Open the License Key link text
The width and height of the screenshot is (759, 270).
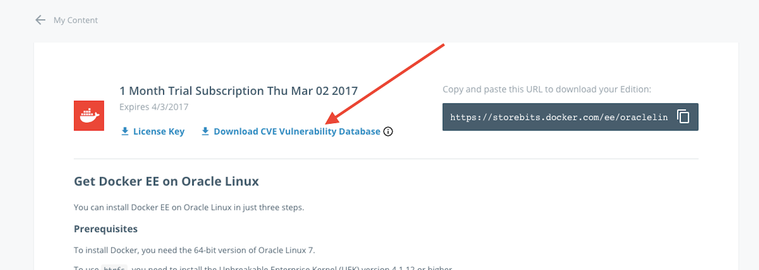159,131
